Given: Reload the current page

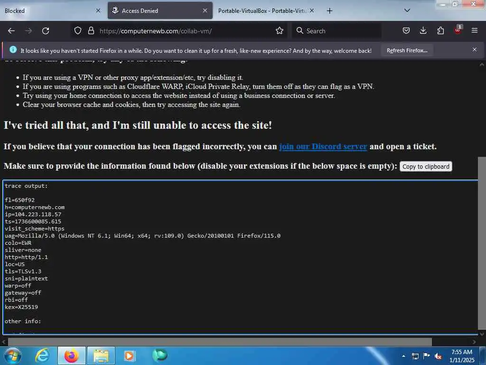Looking at the screenshot, I should [46, 31].
